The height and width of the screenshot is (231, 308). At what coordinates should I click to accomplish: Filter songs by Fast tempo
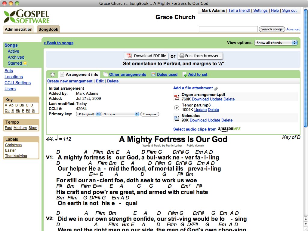coord(8,128)
